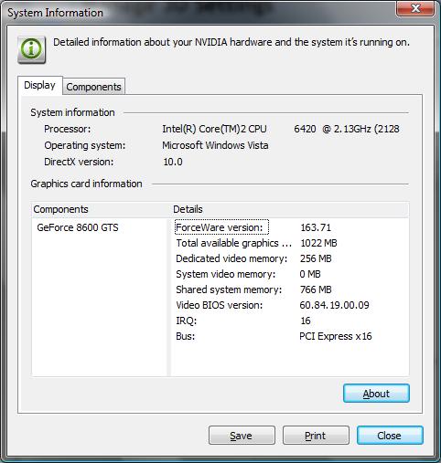
Task: Select GeForce 8600 GTS in components list
Action: 78,227
